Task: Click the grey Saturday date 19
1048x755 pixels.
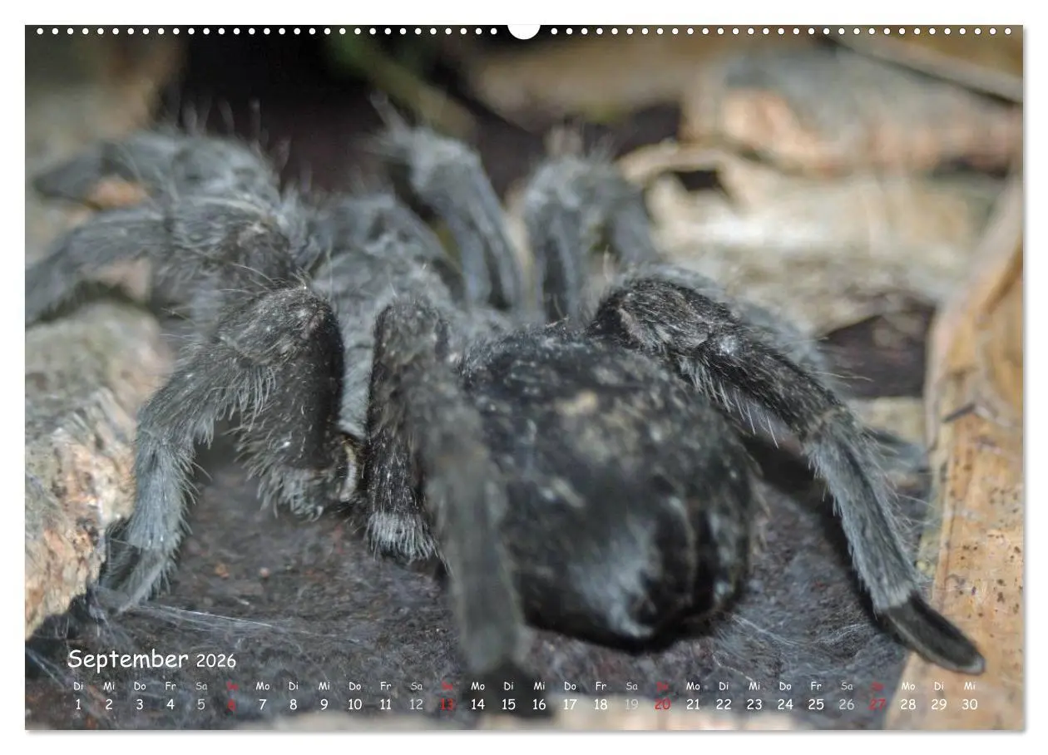Action: (x=631, y=704)
